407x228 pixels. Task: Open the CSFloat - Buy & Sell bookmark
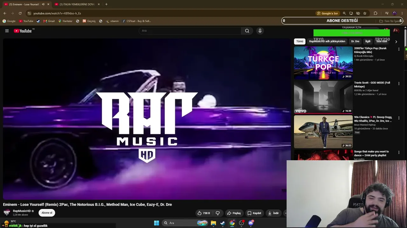click(x=136, y=21)
